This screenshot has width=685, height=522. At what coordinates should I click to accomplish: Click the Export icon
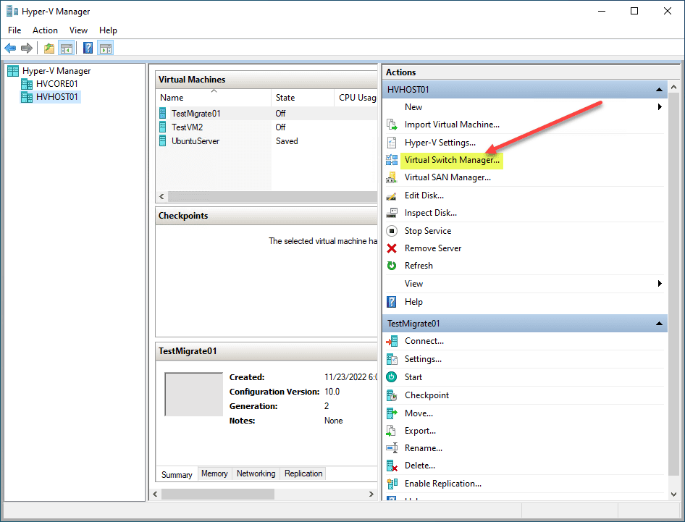click(x=392, y=431)
